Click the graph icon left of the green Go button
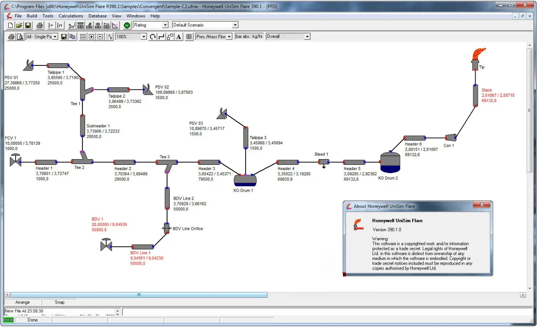 click(116, 25)
